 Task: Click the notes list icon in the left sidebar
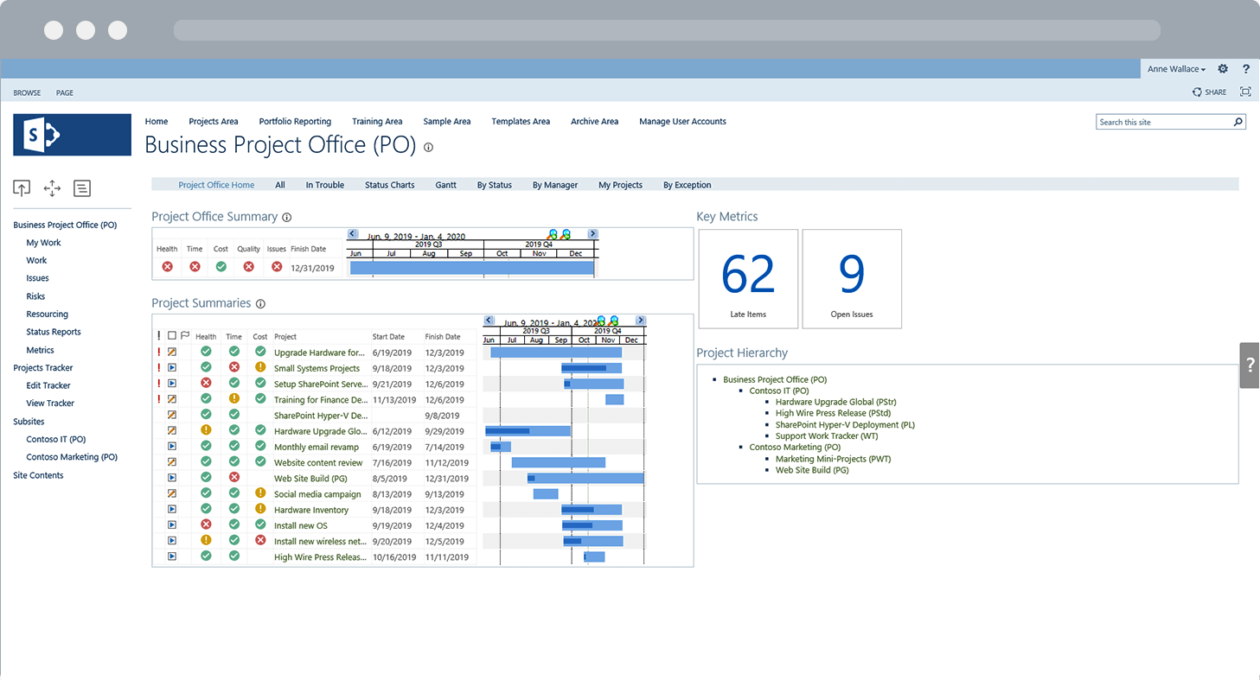[82, 188]
